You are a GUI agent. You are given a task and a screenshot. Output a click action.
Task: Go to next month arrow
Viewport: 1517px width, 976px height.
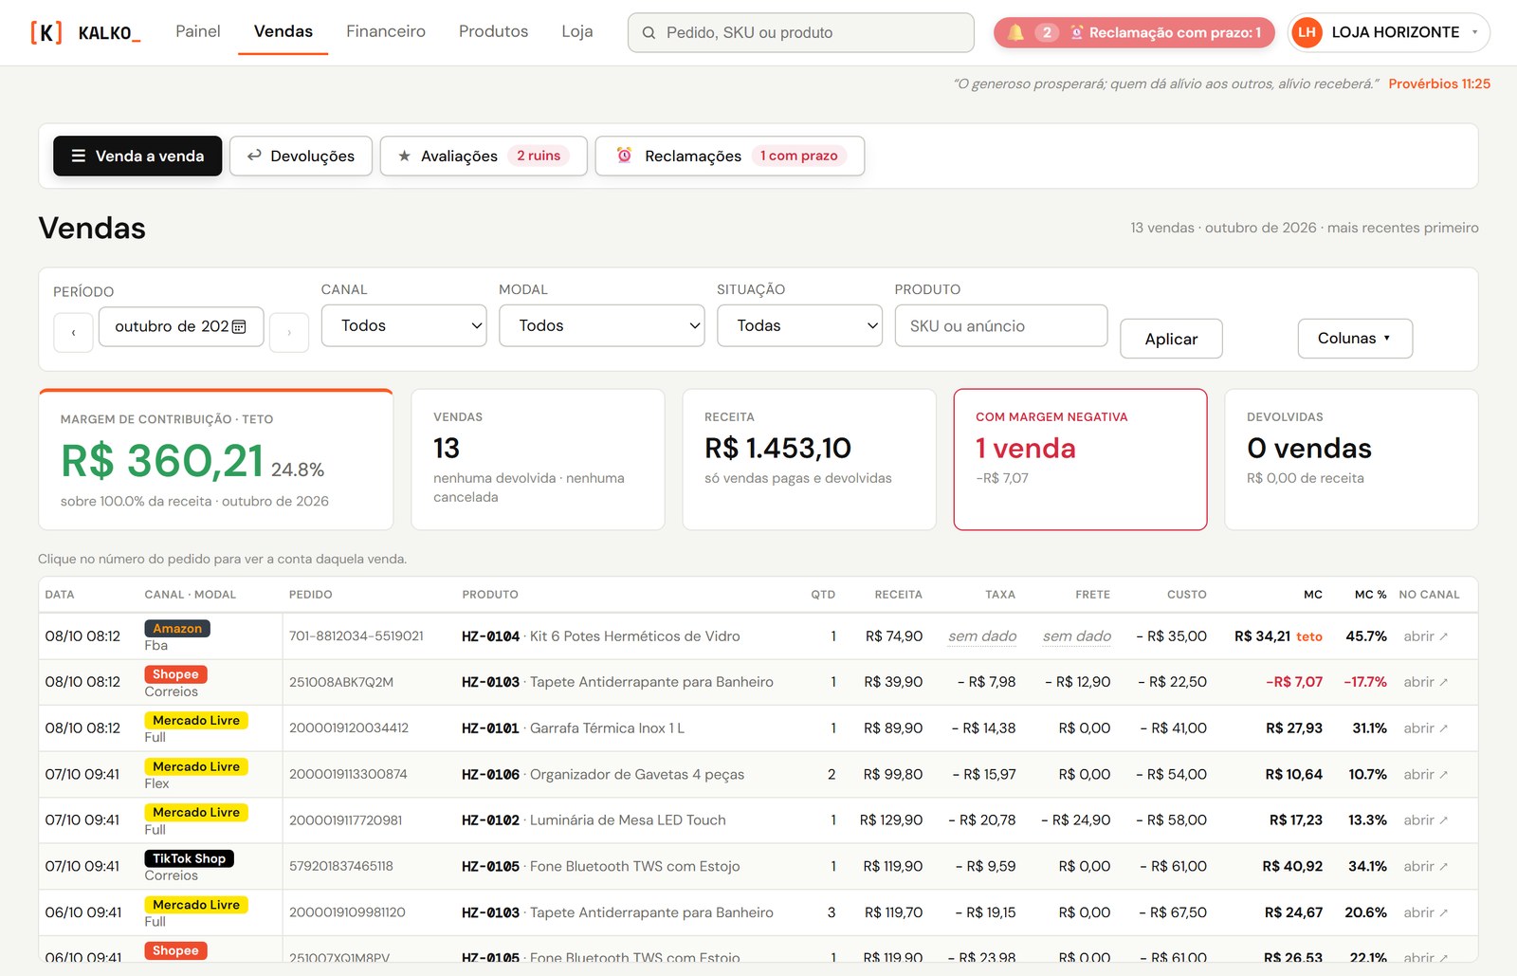coord(289,332)
